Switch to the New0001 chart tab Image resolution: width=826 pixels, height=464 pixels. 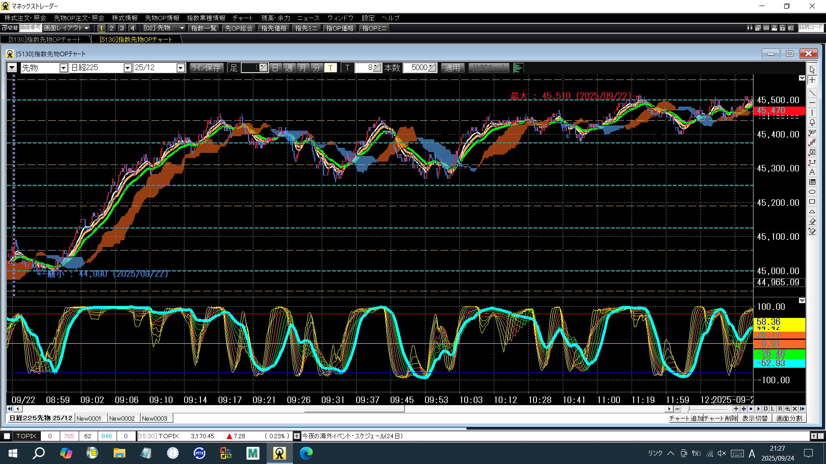coord(89,418)
